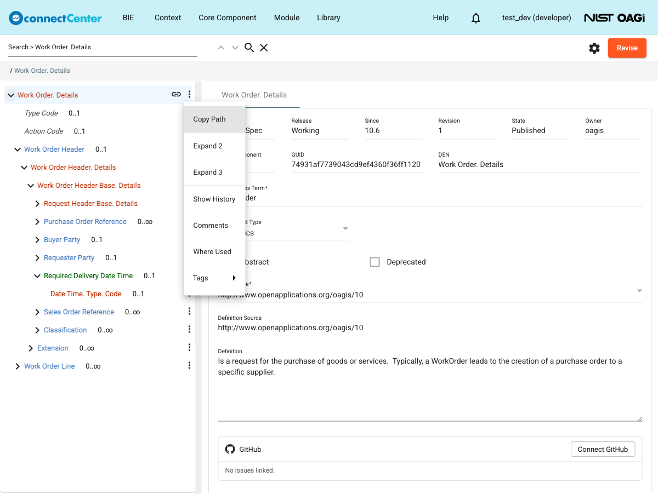
Task: Expand the Buyer Party node
Action: pos(37,240)
